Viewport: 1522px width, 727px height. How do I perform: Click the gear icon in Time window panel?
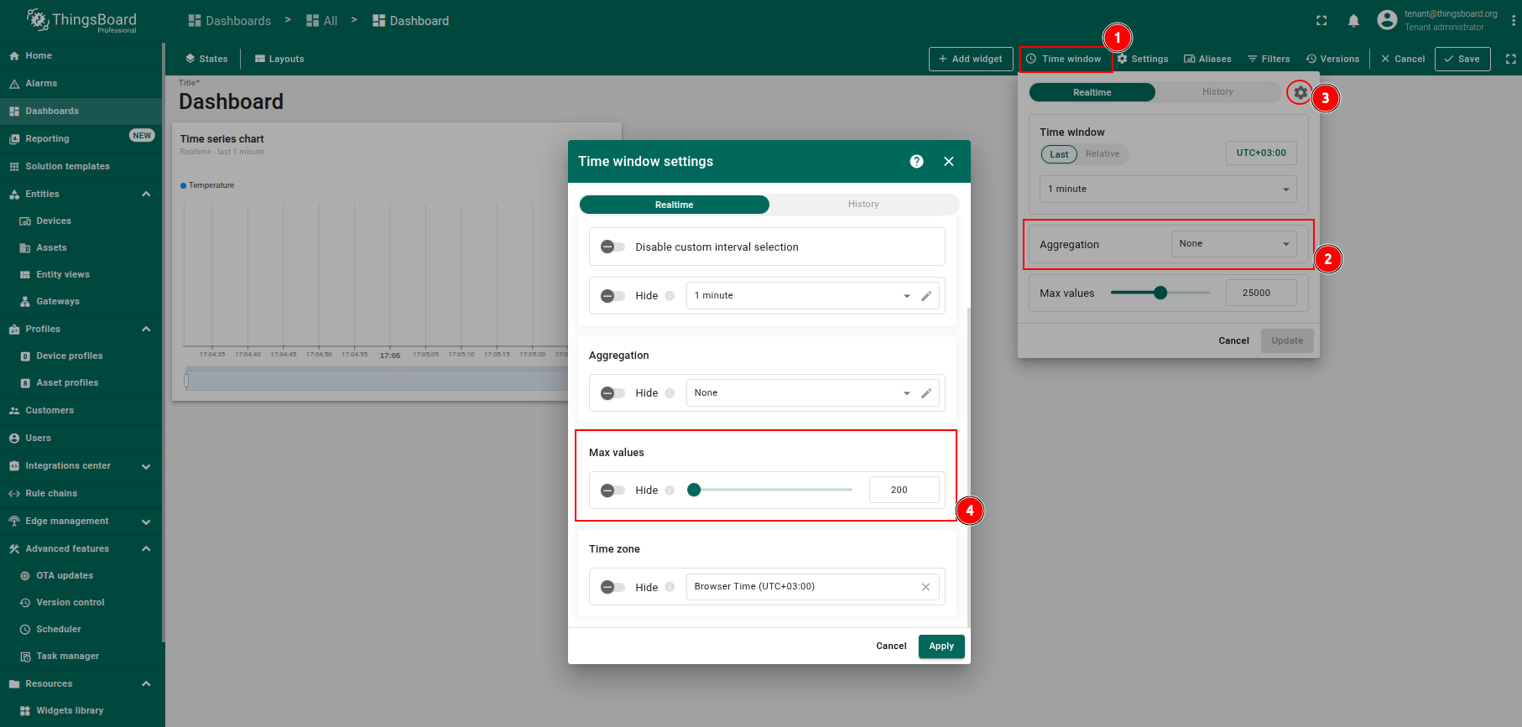click(x=1300, y=93)
